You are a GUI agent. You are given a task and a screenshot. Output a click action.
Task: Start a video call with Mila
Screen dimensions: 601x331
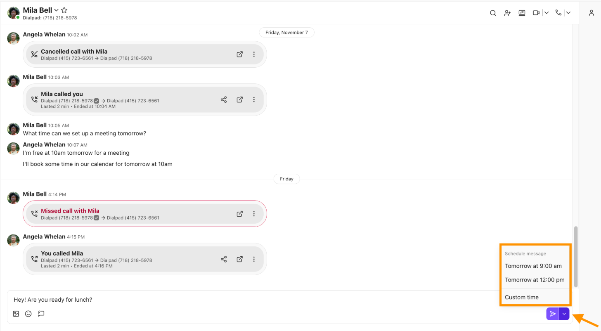536,13
